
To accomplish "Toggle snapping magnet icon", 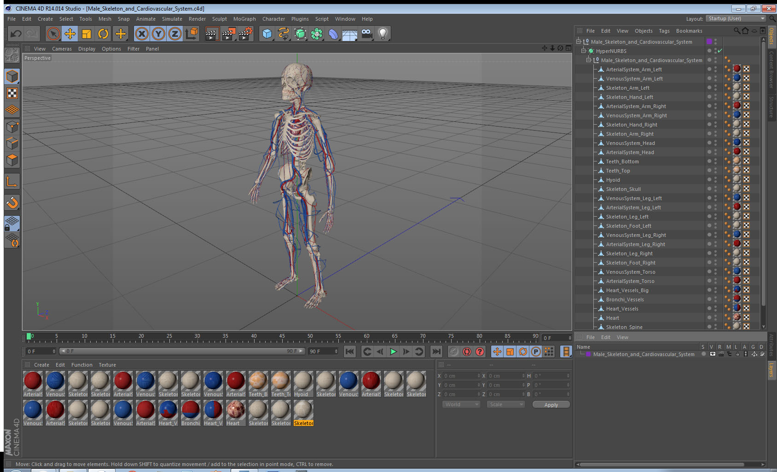I will click(12, 202).
